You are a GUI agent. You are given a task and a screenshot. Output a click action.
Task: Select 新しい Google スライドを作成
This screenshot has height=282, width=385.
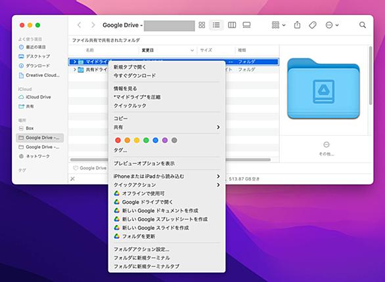(166, 228)
